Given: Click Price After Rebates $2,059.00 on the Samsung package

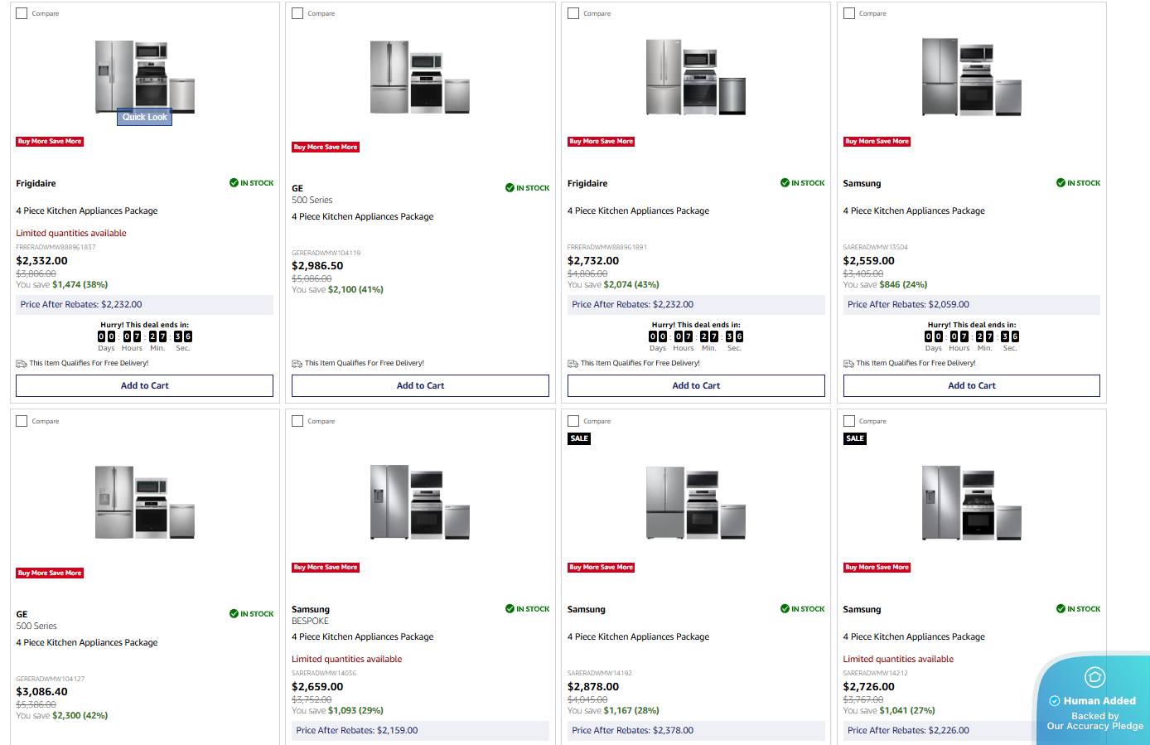Looking at the screenshot, I should pyautogui.click(x=908, y=304).
